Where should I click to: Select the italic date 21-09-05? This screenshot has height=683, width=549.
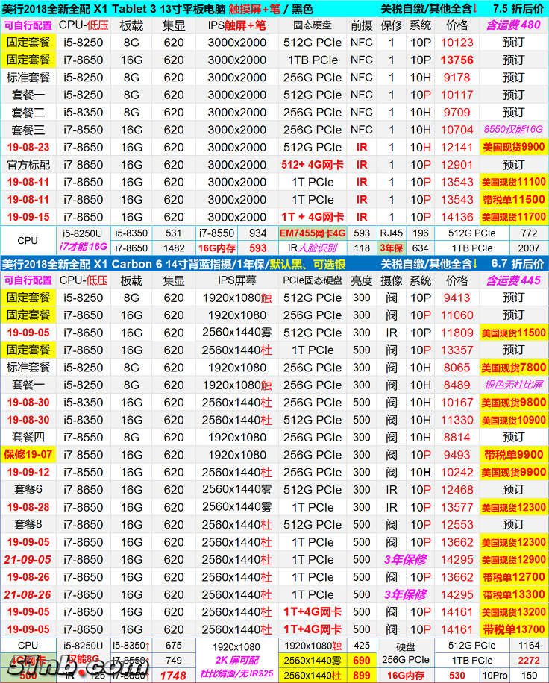point(28,560)
